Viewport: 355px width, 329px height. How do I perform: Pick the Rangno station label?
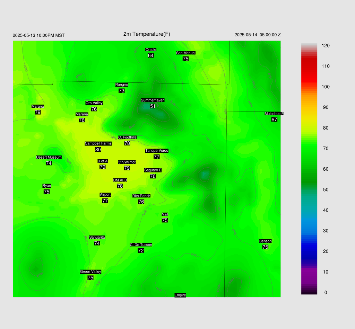[122, 85]
